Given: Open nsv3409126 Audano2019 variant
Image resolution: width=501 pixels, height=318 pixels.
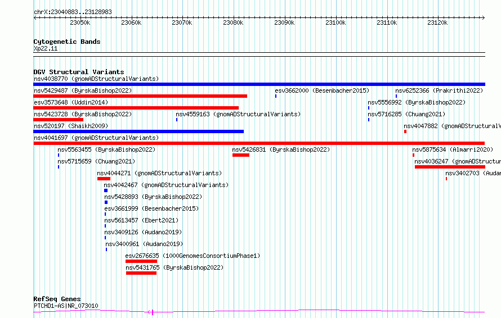Looking at the screenshot, I should click(x=143, y=232).
